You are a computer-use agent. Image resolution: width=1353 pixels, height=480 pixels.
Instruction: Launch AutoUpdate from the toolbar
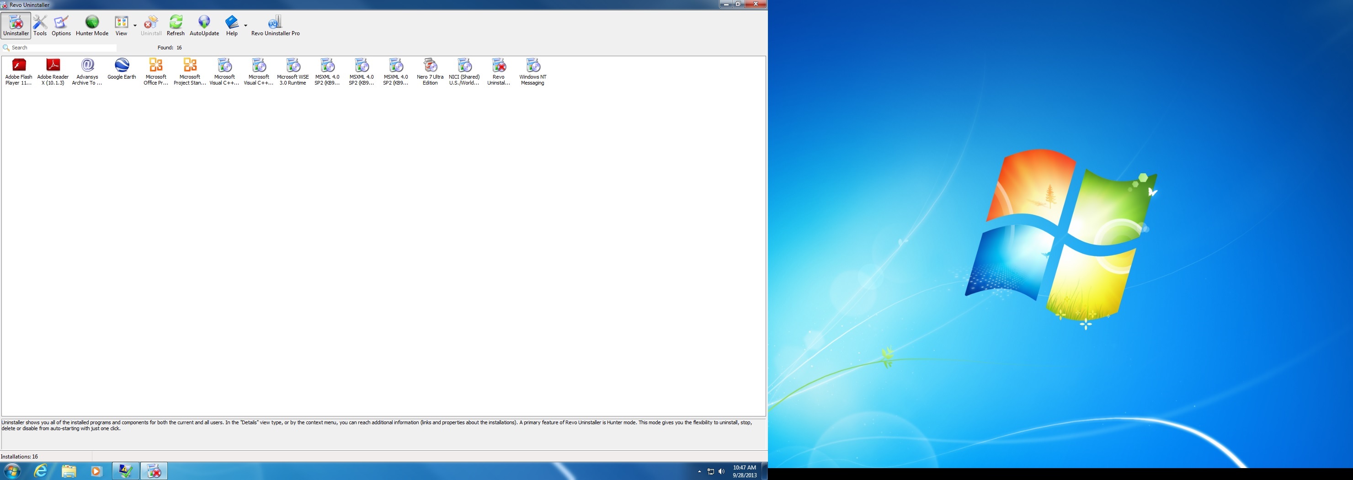point(204,25)
